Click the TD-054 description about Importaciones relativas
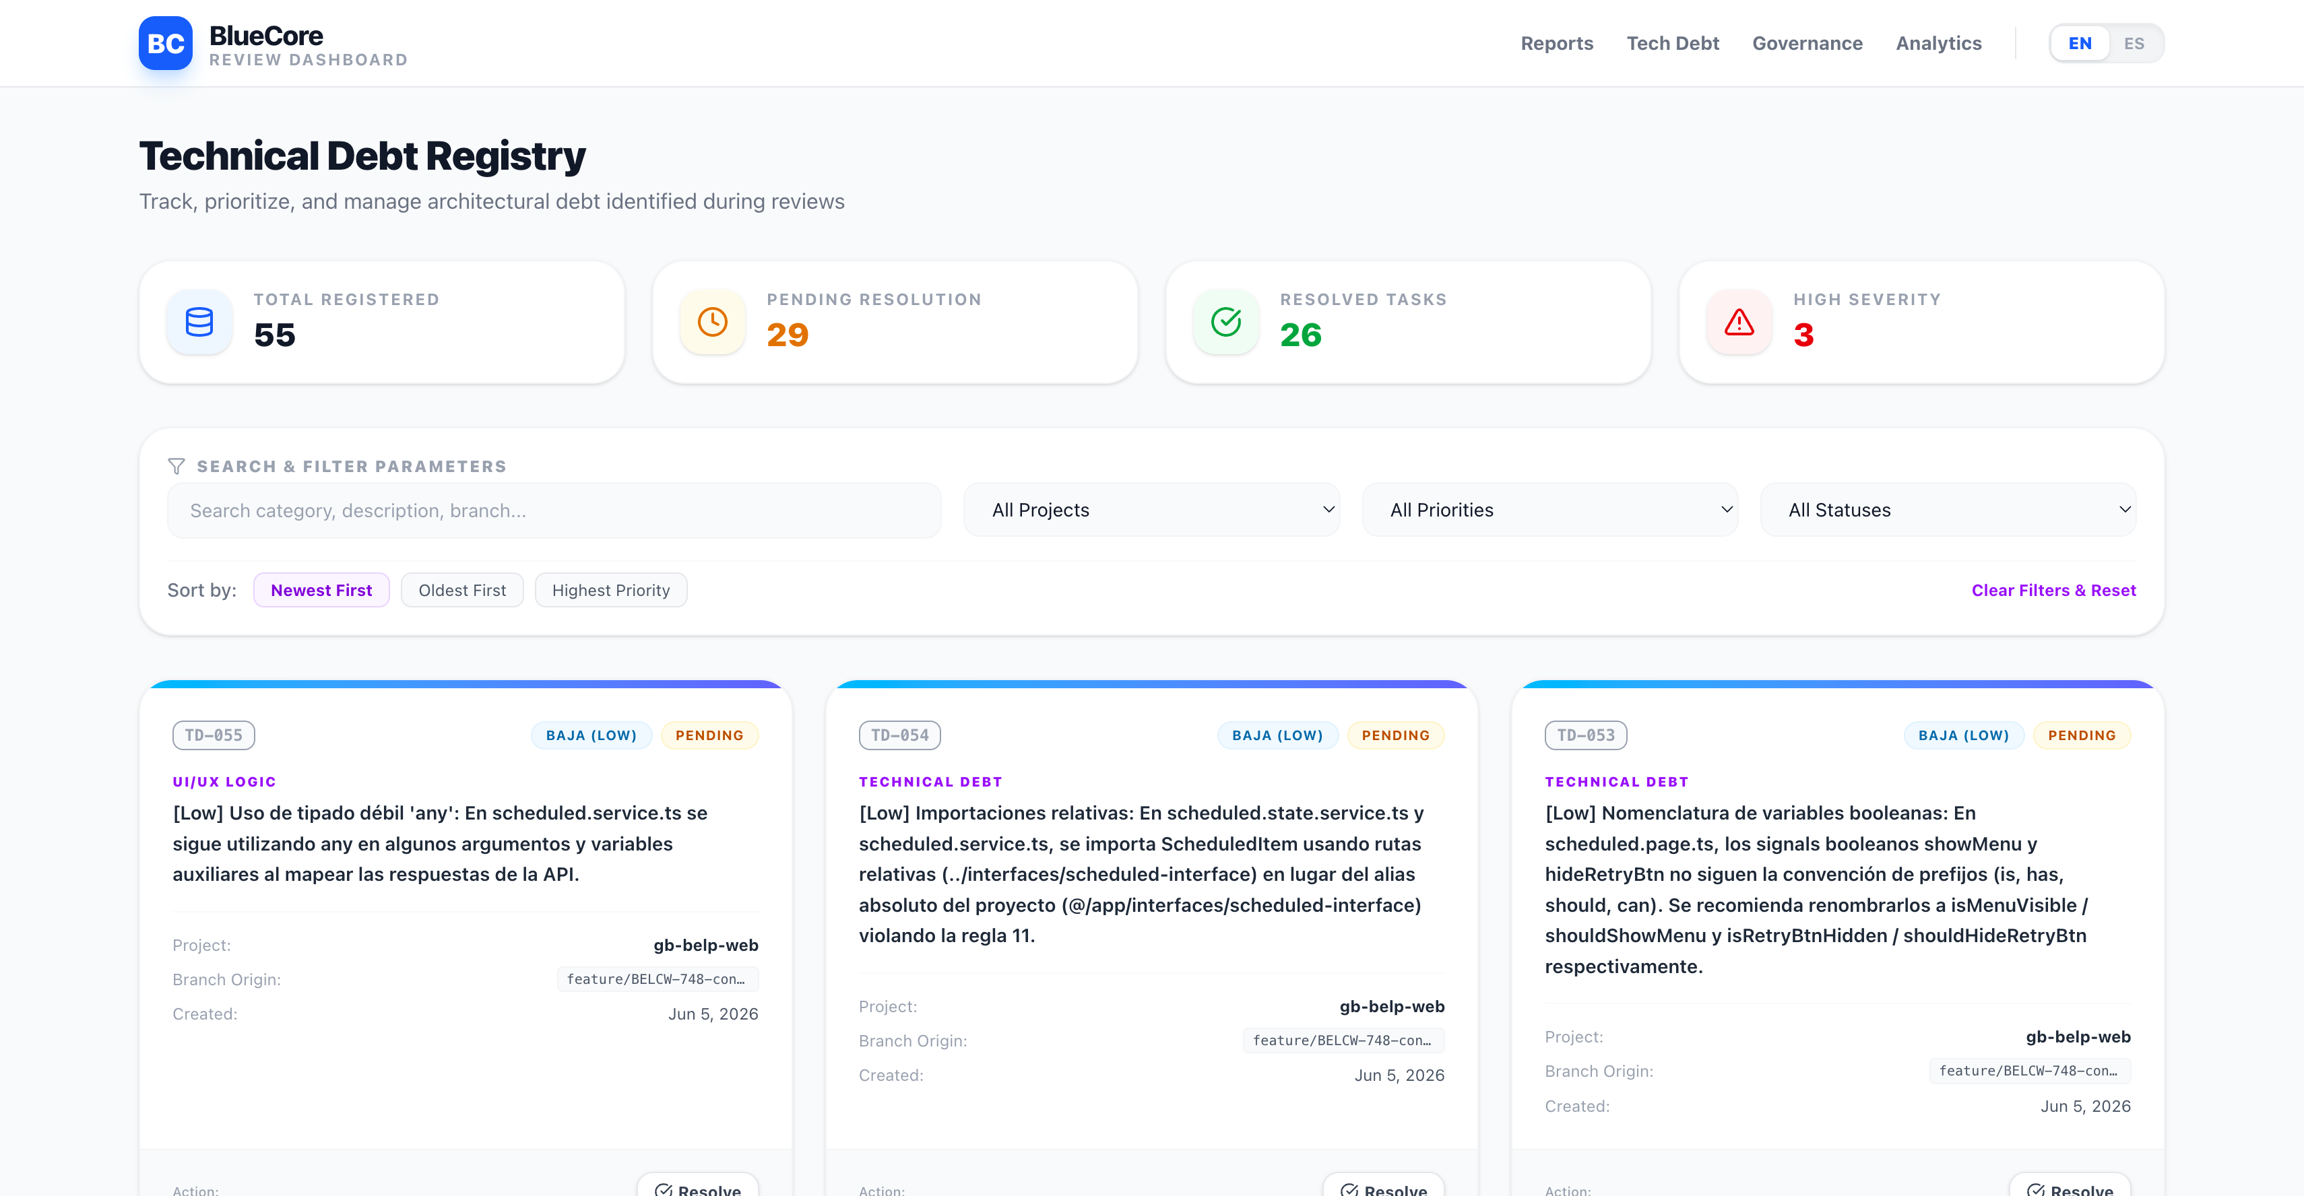 tap(1141, 874)
